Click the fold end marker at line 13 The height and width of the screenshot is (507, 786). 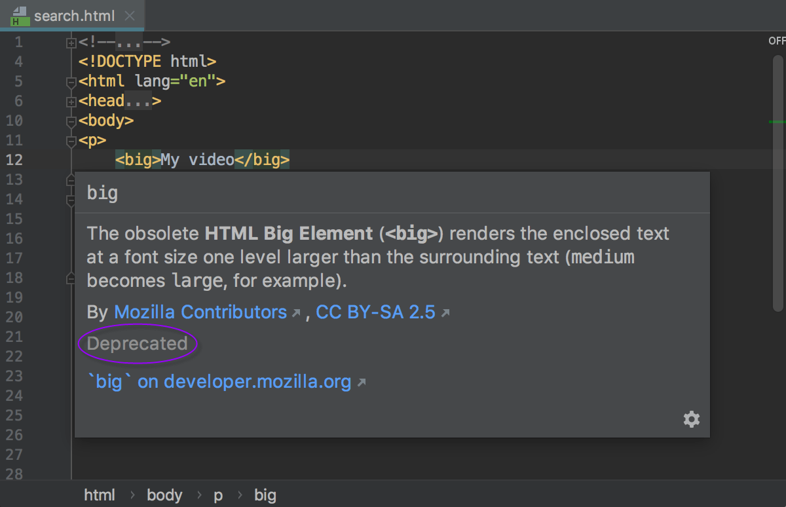tap(71, 179)
